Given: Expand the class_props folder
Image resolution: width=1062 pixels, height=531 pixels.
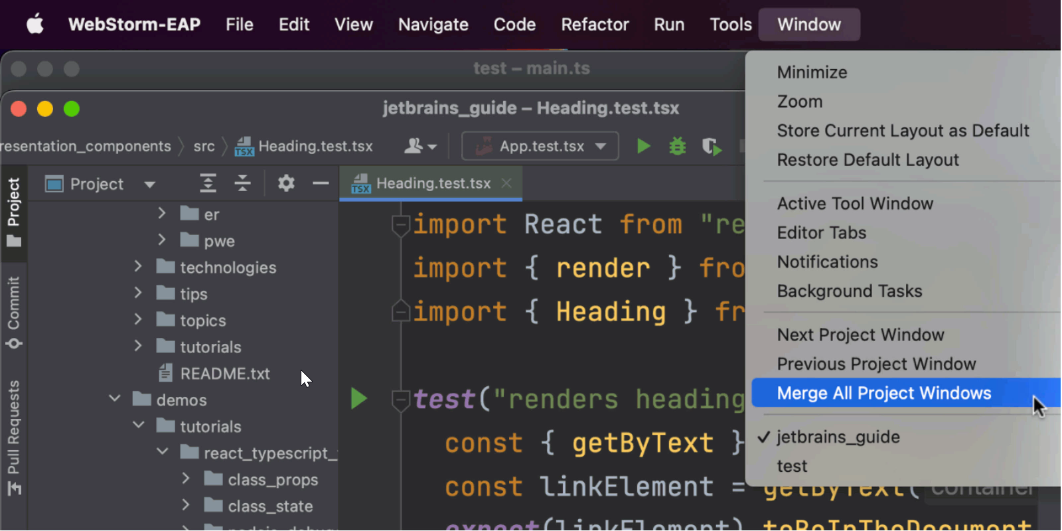Looking at the screenshot, I should click(186, 479).
